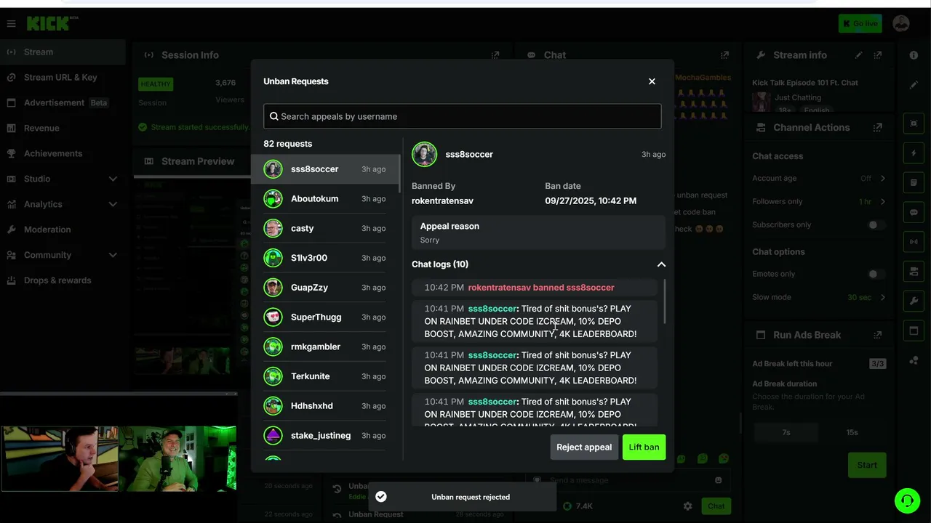Select the 7s ad break duration
This screenshot has height=523, width=931.
pos(786,432)
